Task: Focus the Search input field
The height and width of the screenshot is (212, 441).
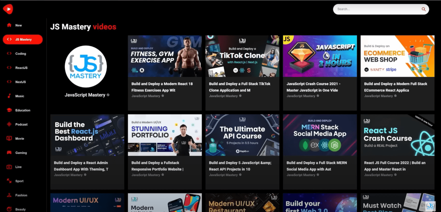Action: (376, 9)
